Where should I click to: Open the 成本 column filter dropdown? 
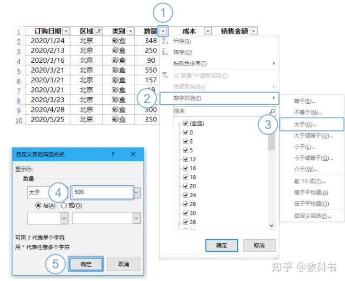[x=207, y=31]
